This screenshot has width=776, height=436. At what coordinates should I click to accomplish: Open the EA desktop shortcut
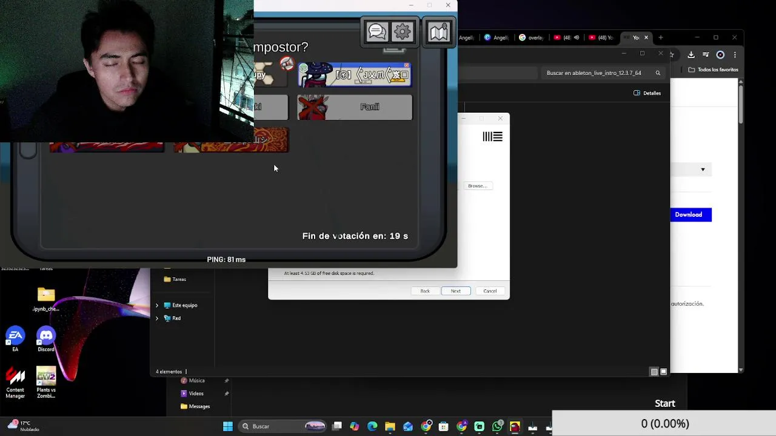pyautogui.click(x=15, y=339)
